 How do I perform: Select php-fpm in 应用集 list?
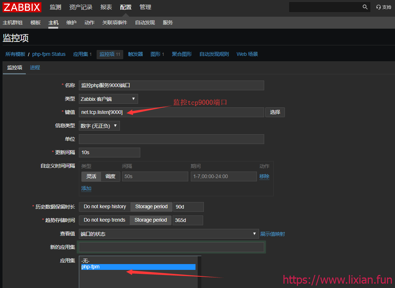(x=138, y=267)
